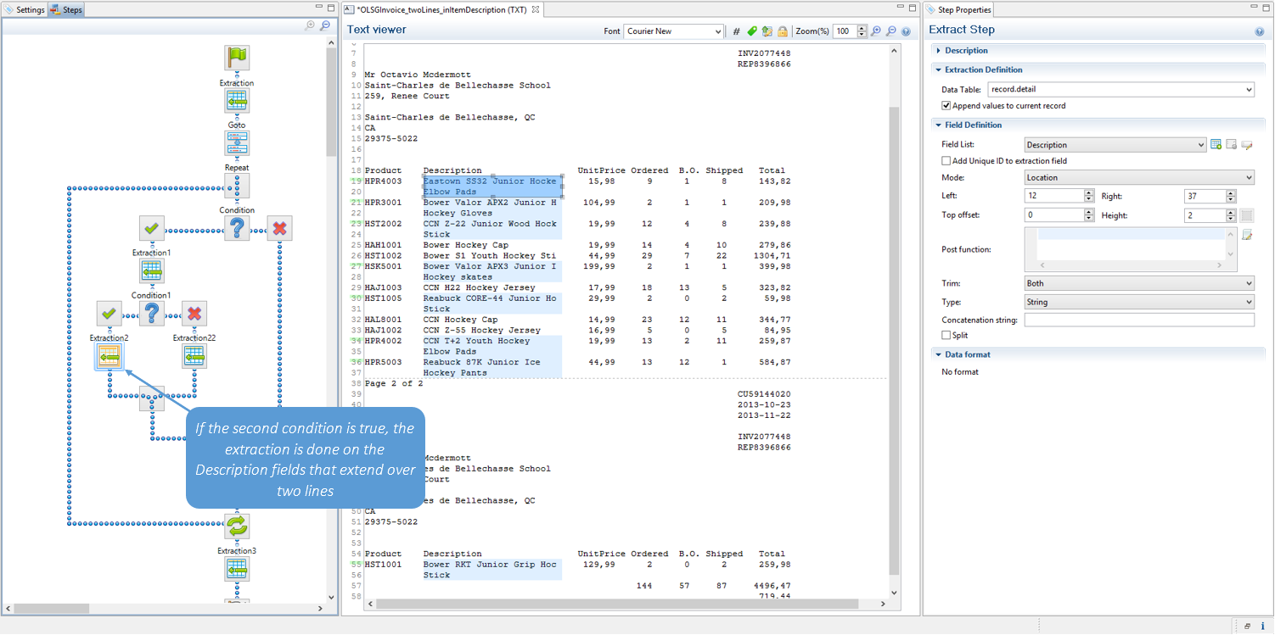Toggle line numbers with the # icon
Screen dimensions: 1275x635
coord(736,31)
